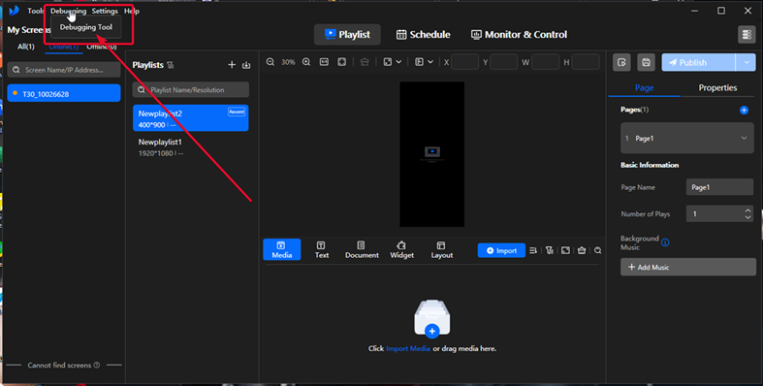This screenshot has height=386, width=763.
Task: Click the Y position field
Action: [x=503, y=62]
